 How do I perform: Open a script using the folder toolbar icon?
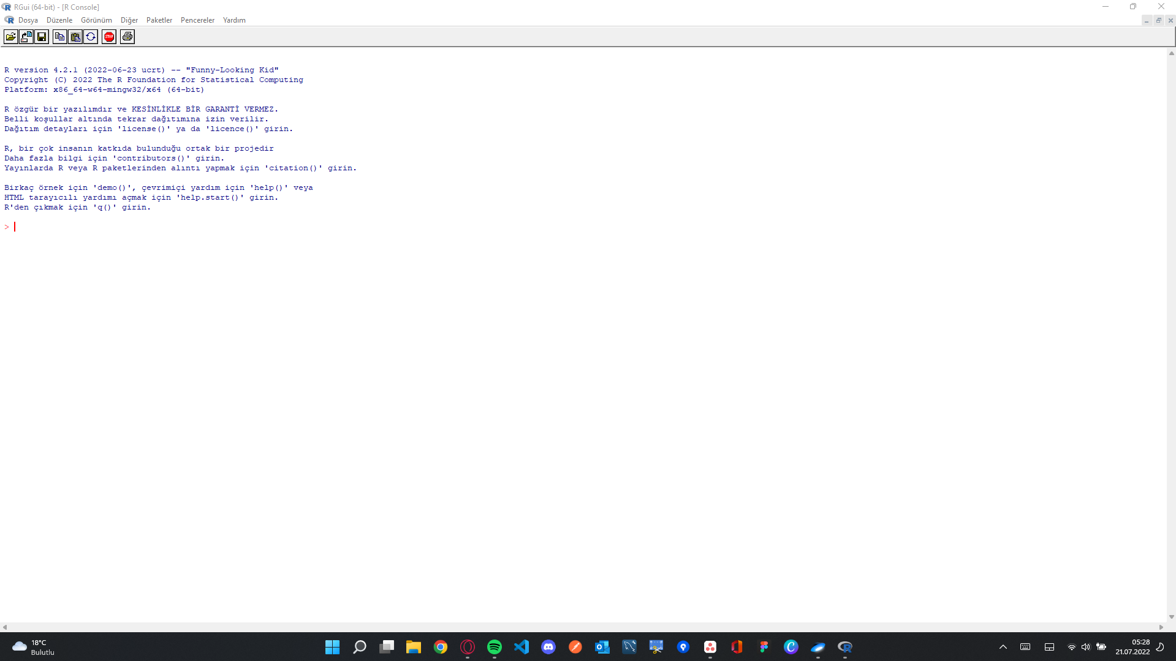10,36
